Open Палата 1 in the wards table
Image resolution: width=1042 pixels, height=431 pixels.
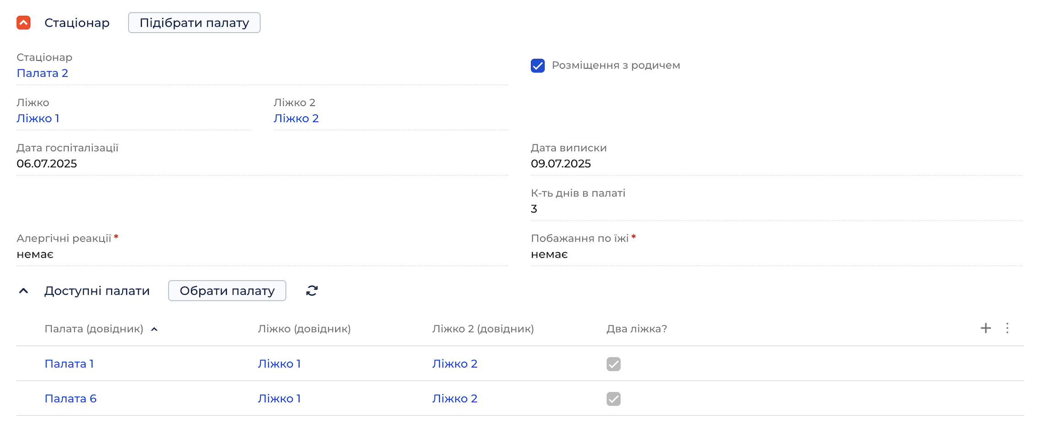coord(69,364)
